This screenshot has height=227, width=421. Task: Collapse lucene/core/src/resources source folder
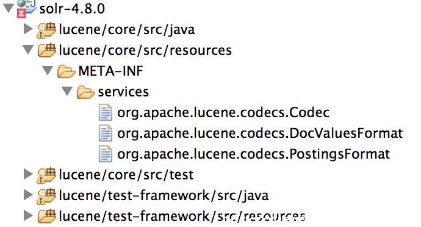coord(28,49)
